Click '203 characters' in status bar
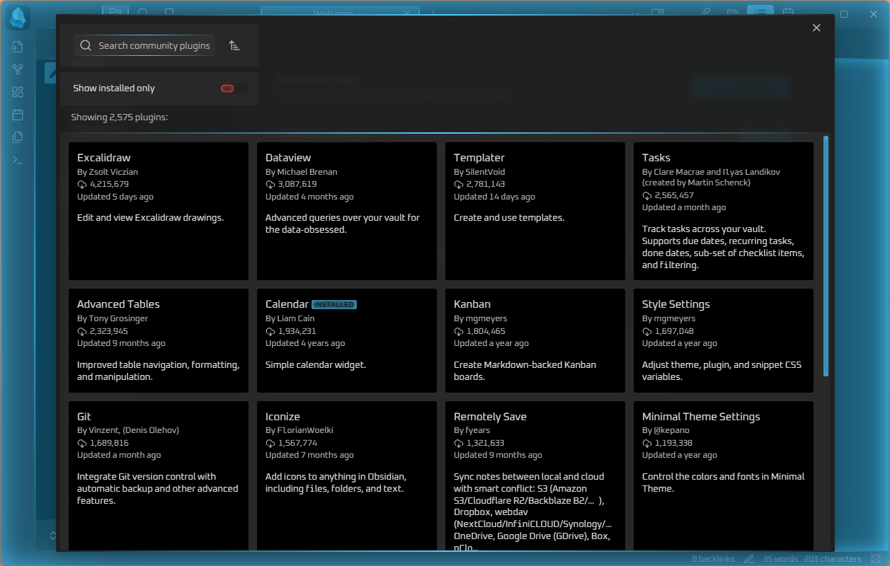Viewport: 890px width, 566px height. pos(833,559)
